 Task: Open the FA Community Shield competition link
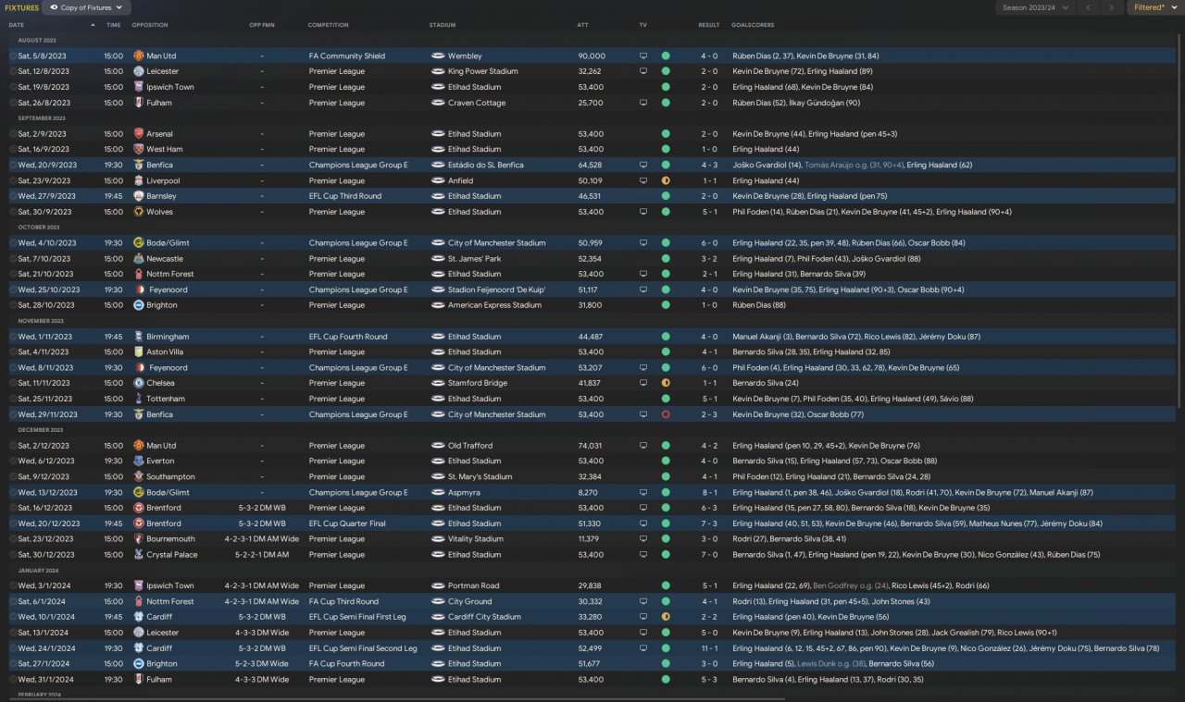(x=347, y=55)
